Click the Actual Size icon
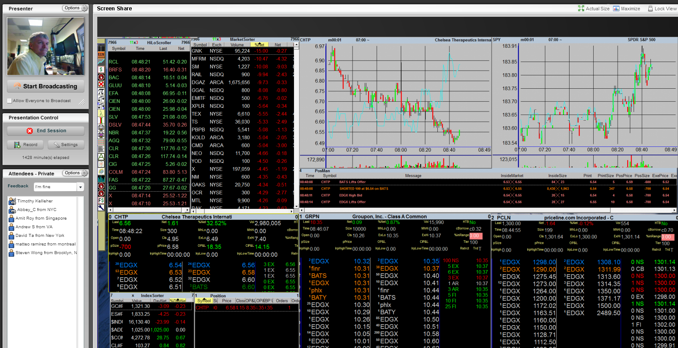Screen dimensions: 678x348 click(581, 9)
